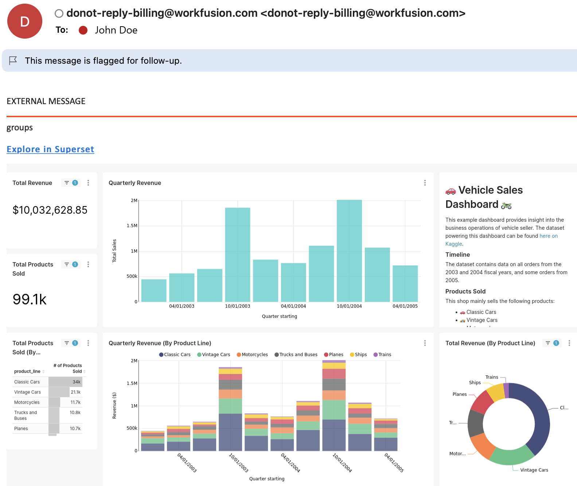Click the Vintage Cars label below the donut chart
577x486 pixels.
534,470
